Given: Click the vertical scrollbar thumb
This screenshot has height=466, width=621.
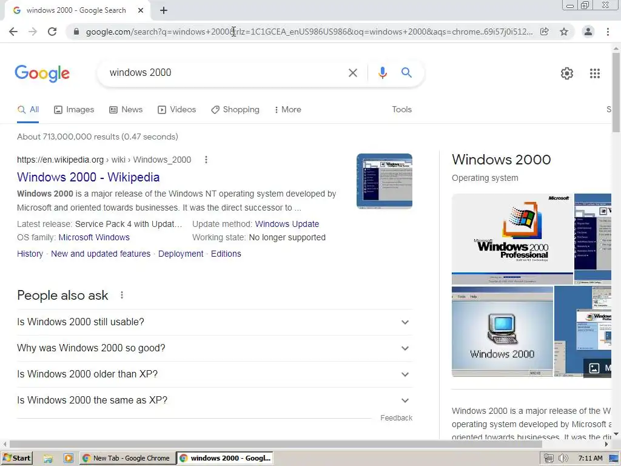Looking at the screenshot, I should coord(616,92).
